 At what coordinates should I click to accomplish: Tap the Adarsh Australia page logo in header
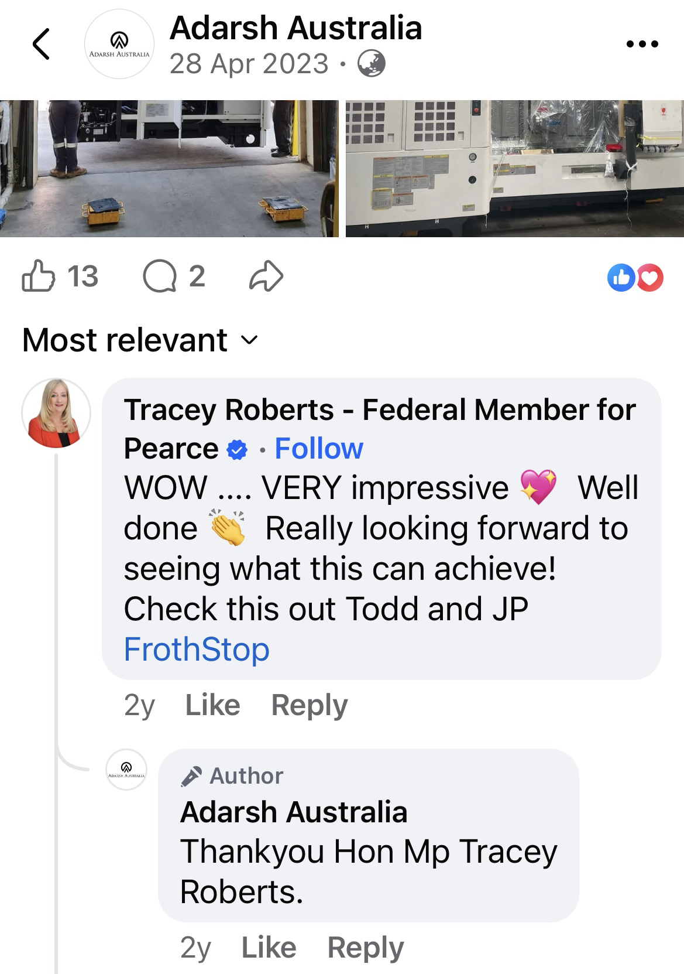(x=119, y=44)
